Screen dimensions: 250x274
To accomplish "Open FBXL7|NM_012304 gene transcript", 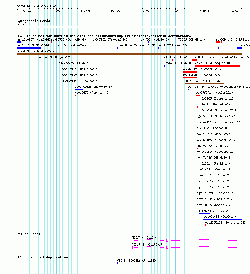I will [x=144, y=238].
